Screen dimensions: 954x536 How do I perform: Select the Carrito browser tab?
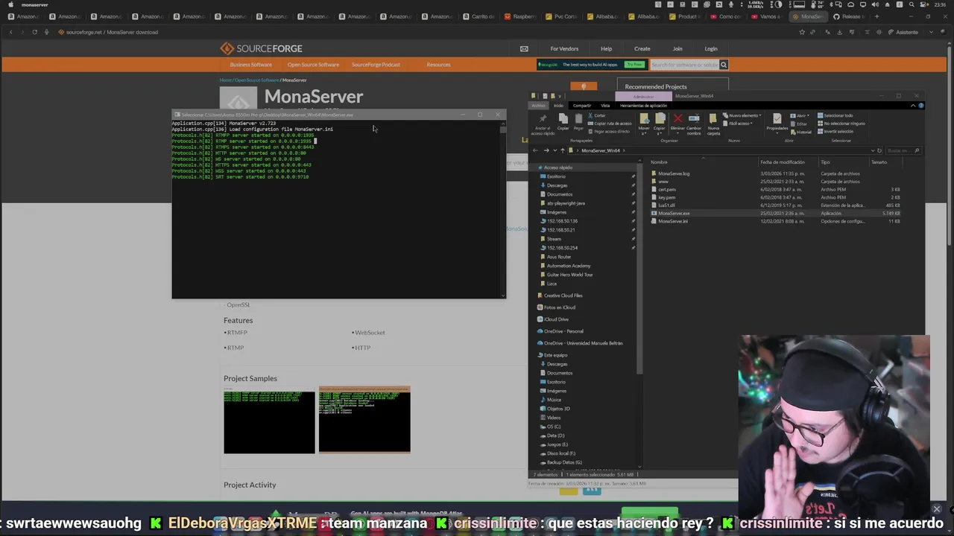coord(478,16)
